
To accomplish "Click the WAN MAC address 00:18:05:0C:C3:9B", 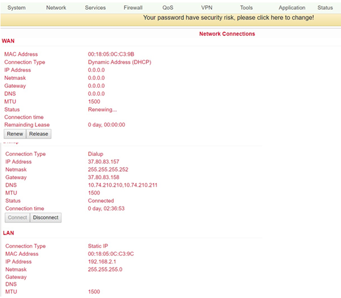I will coord(111,54).
